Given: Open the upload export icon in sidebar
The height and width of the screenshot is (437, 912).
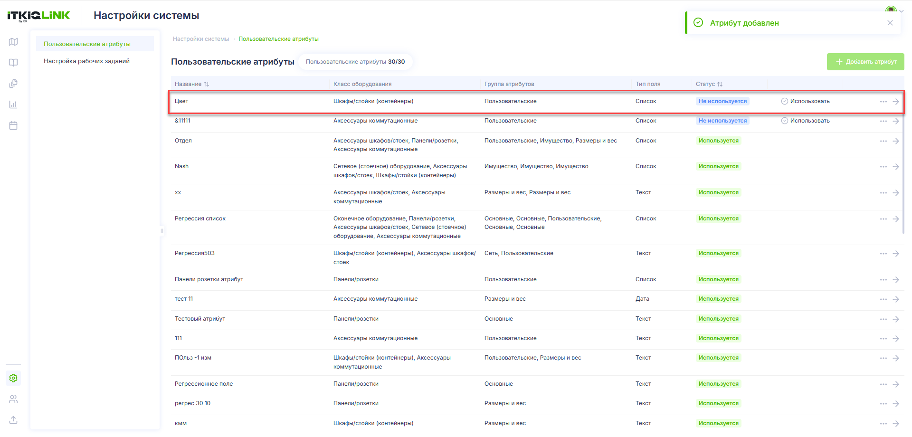Looking at the screenshot, I should tap(13, 420).
